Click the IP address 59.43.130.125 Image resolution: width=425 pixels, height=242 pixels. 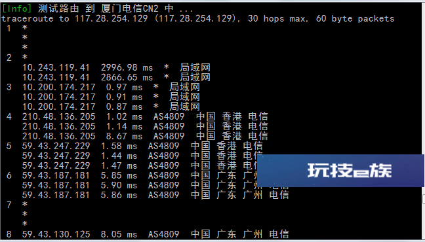coord(56,234)
